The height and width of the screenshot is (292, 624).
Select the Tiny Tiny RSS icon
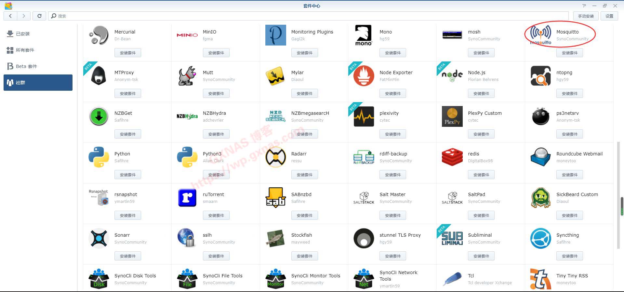pos(541,279)
